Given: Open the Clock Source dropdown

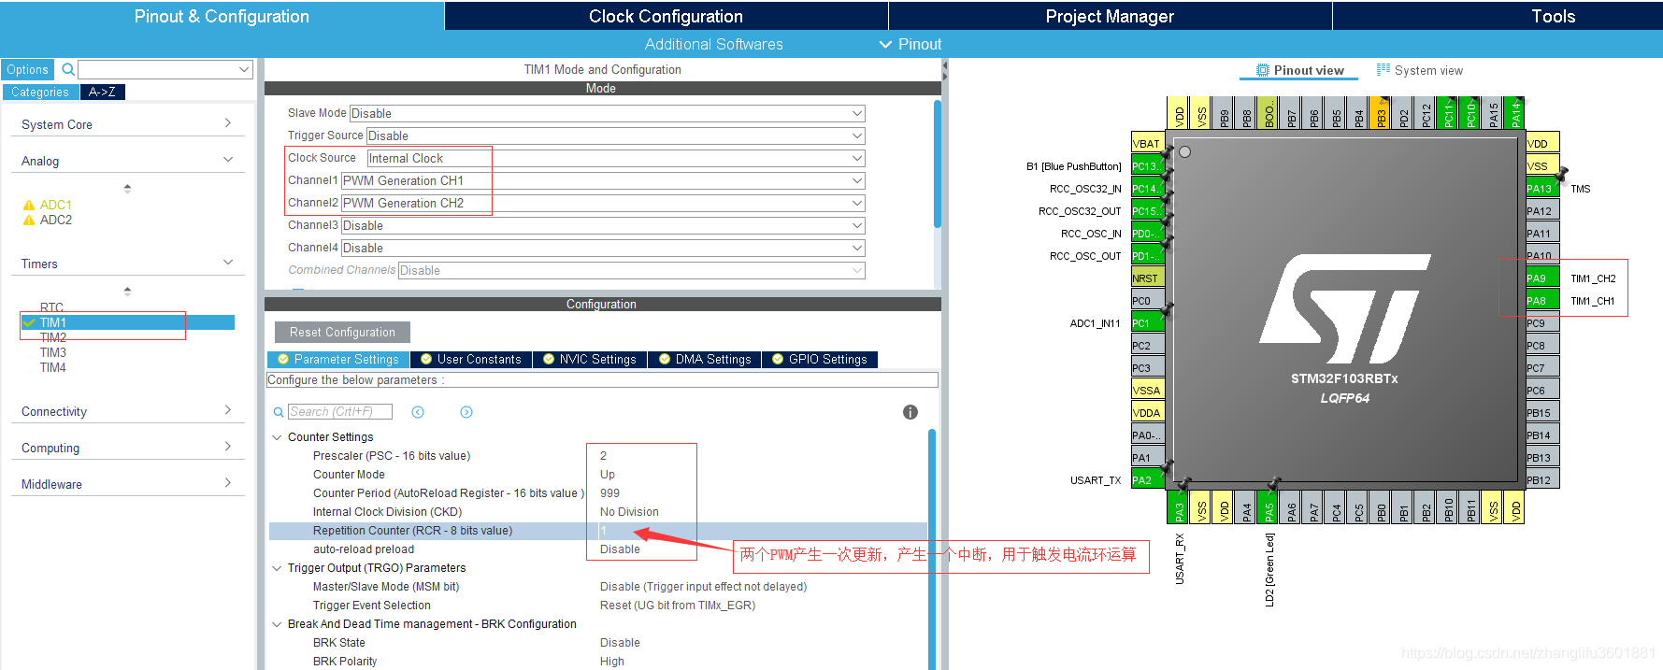Looking at the screenshot, I should (x=616, y=158).
